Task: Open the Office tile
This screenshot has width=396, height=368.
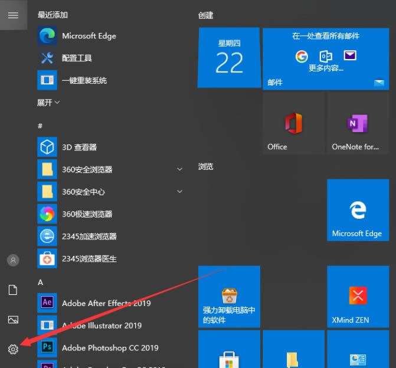Action: tap(293, 123)
